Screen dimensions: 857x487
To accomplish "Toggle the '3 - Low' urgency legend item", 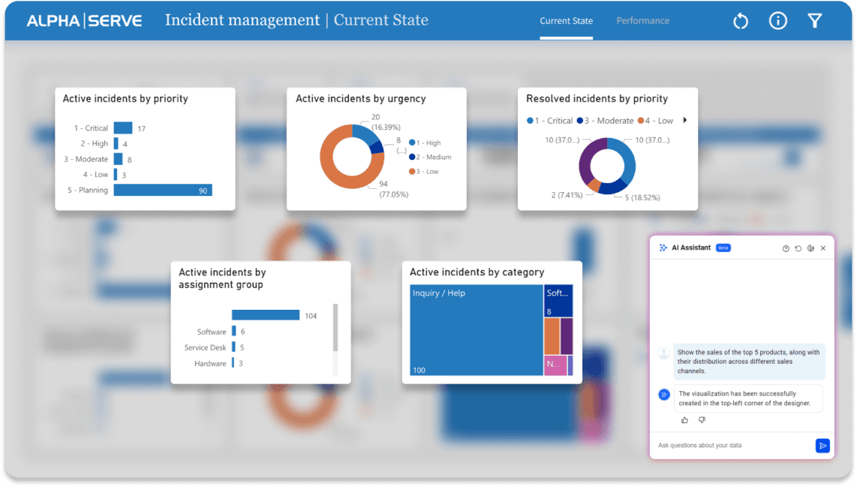I will tap(424, 172).
